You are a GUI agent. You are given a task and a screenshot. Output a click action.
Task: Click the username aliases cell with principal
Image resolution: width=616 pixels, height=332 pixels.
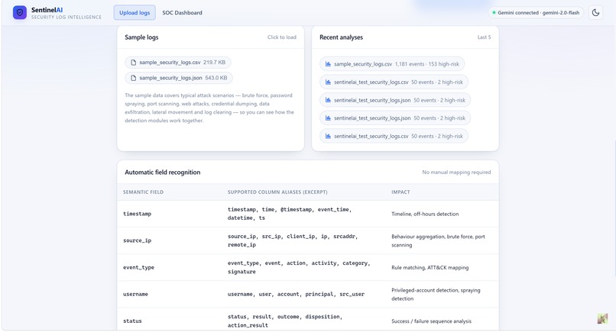(296, 294)
